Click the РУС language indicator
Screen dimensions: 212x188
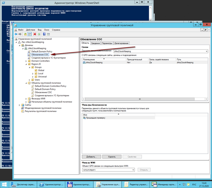(x=194, y=184)
